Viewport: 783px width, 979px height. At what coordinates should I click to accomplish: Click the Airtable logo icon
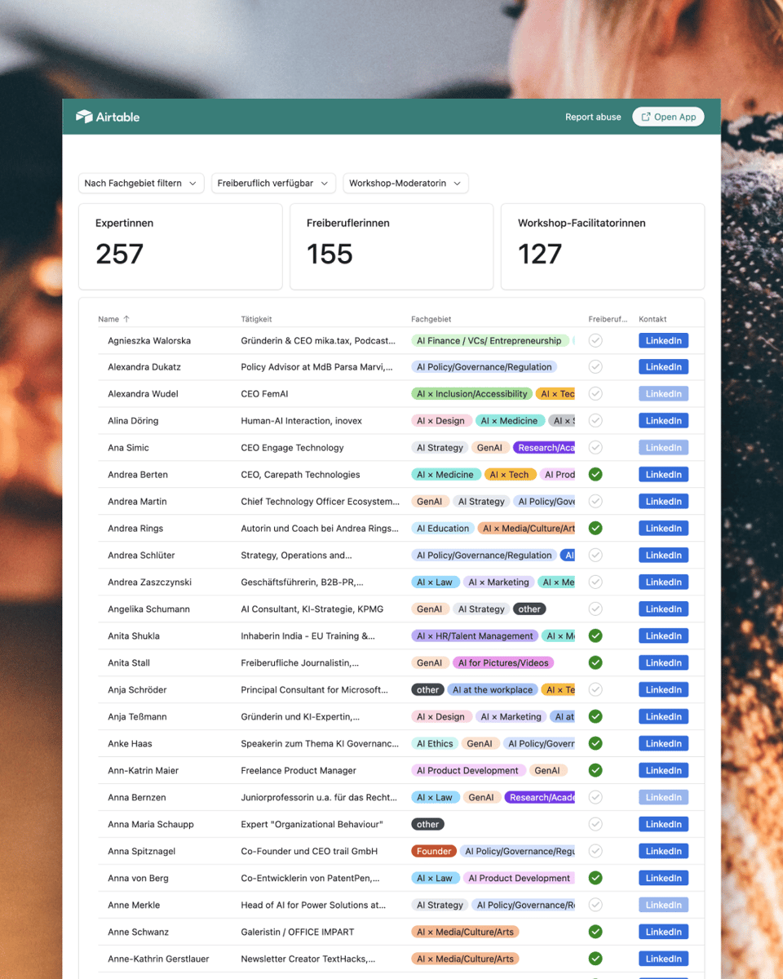(x=84, y=117)
